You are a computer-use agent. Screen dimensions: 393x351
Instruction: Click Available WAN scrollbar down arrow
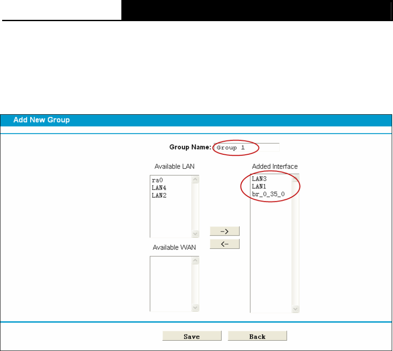click(195, 307)
